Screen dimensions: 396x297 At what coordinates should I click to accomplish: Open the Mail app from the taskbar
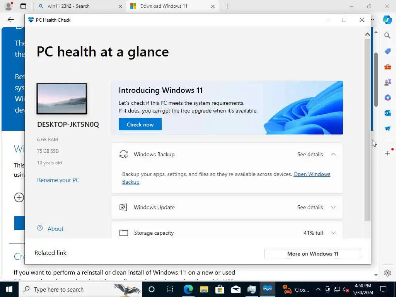point(236,289)
